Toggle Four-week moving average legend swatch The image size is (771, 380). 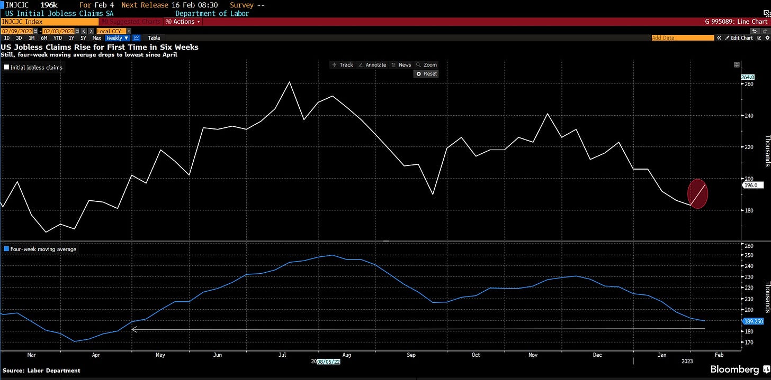[x=6, y=249]
